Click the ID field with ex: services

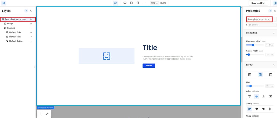point(262,25)
